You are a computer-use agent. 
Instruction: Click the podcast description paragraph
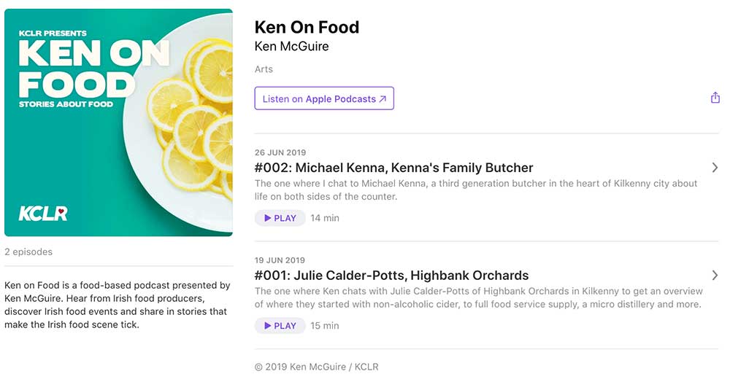tap(118, 305)
